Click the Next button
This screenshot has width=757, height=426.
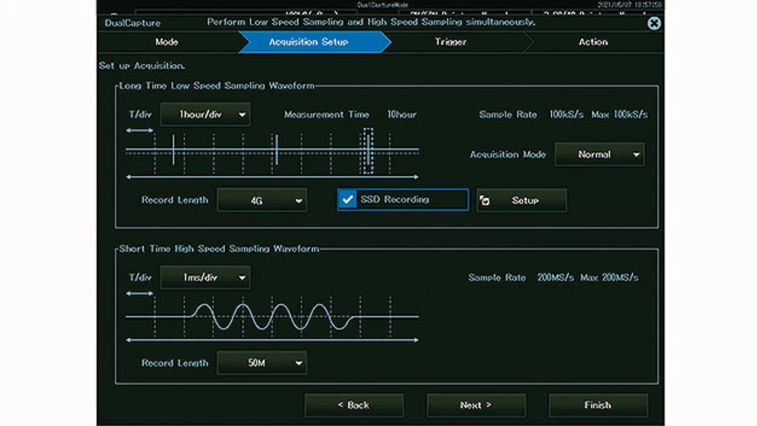[475, 405]
